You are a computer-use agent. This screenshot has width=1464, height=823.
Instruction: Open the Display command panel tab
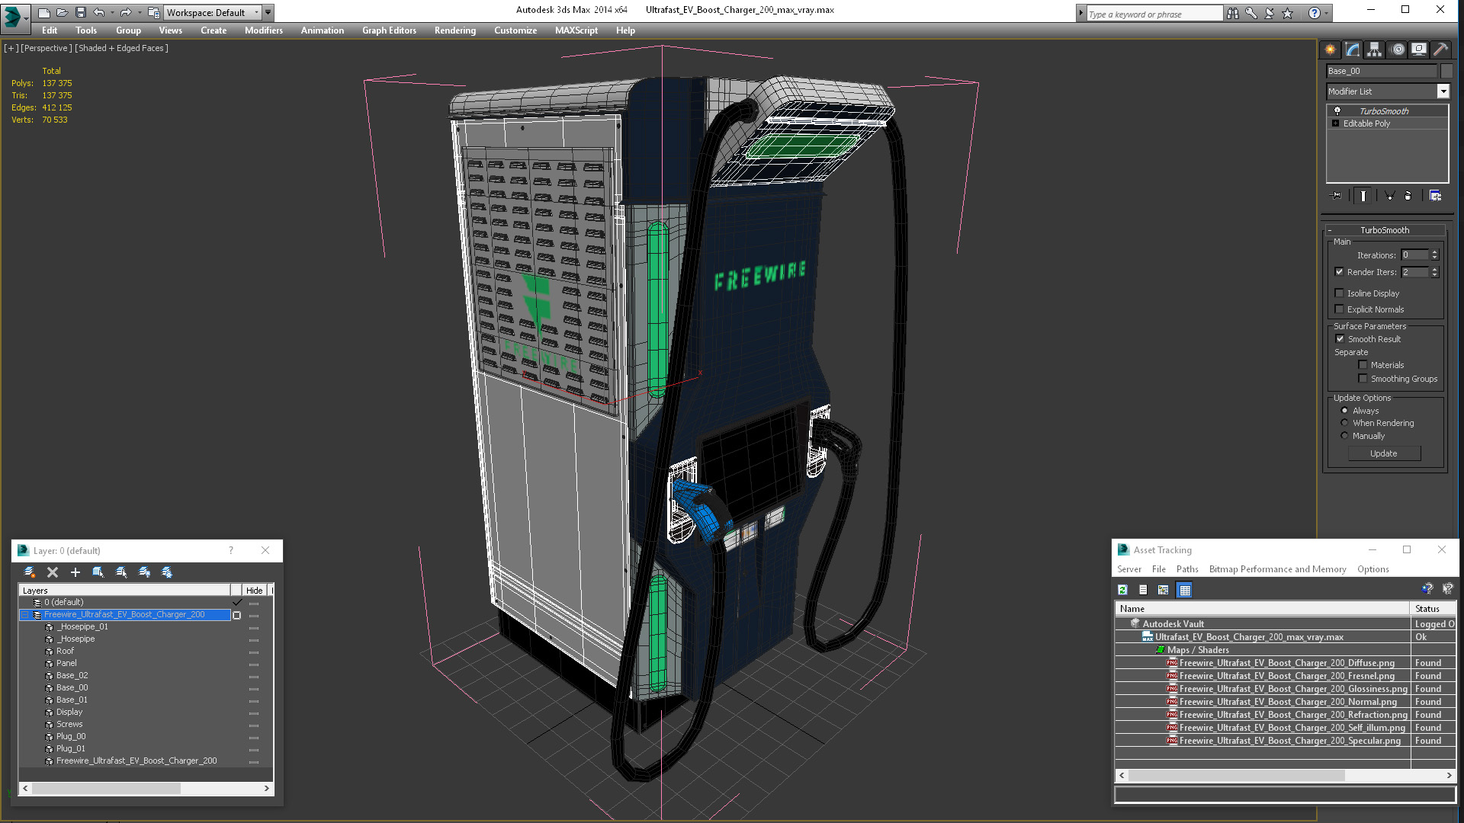[x=1419, y=50]
